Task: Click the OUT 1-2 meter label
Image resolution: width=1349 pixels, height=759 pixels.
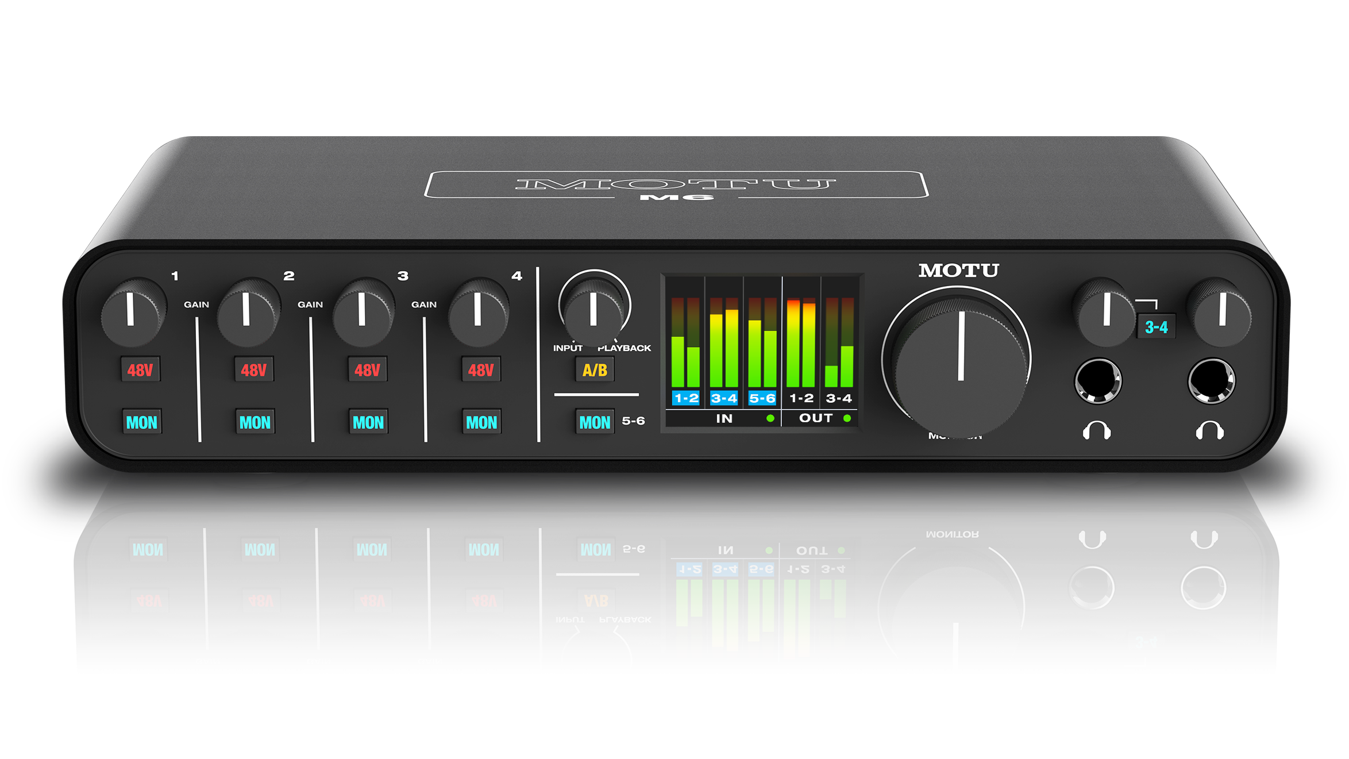Action: [801, 398]
